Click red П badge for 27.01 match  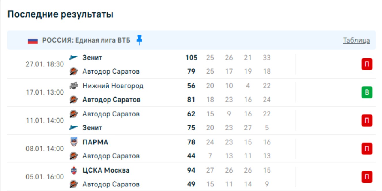pos(367,64)
